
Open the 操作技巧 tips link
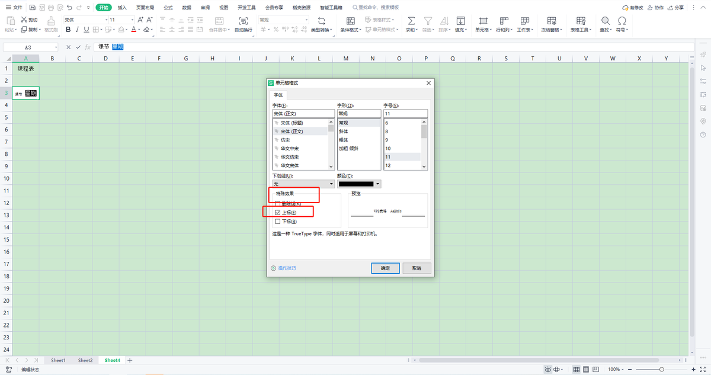[x=287, y=268]
